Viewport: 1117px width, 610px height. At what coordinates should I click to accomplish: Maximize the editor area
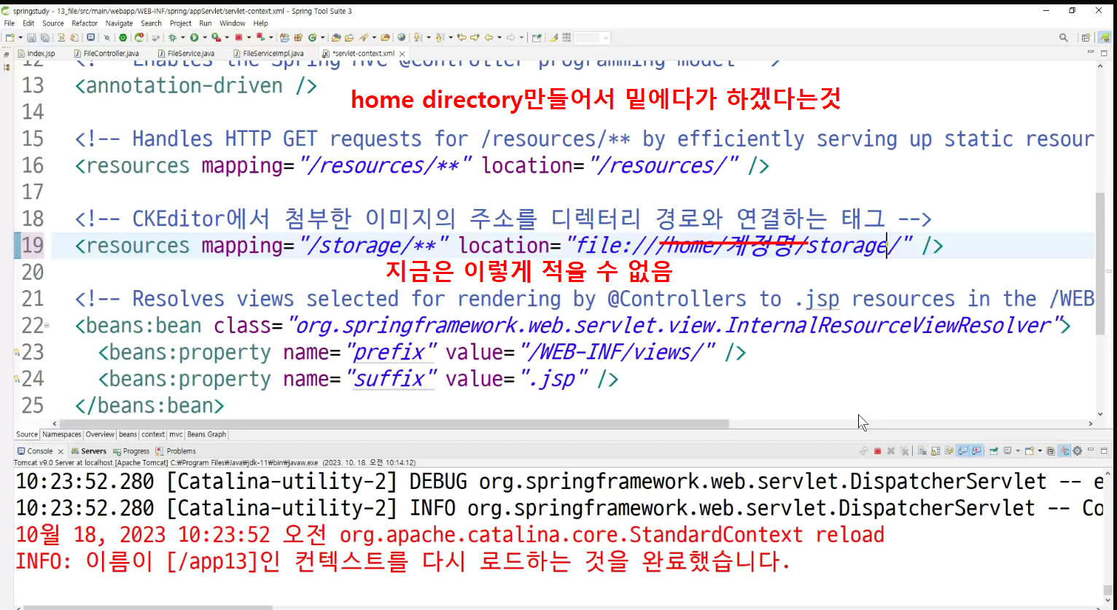click(1104, 53)
